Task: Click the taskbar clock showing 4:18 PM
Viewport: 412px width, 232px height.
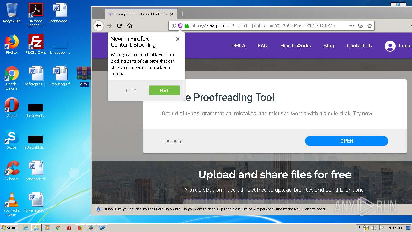Action: (396, 228)
